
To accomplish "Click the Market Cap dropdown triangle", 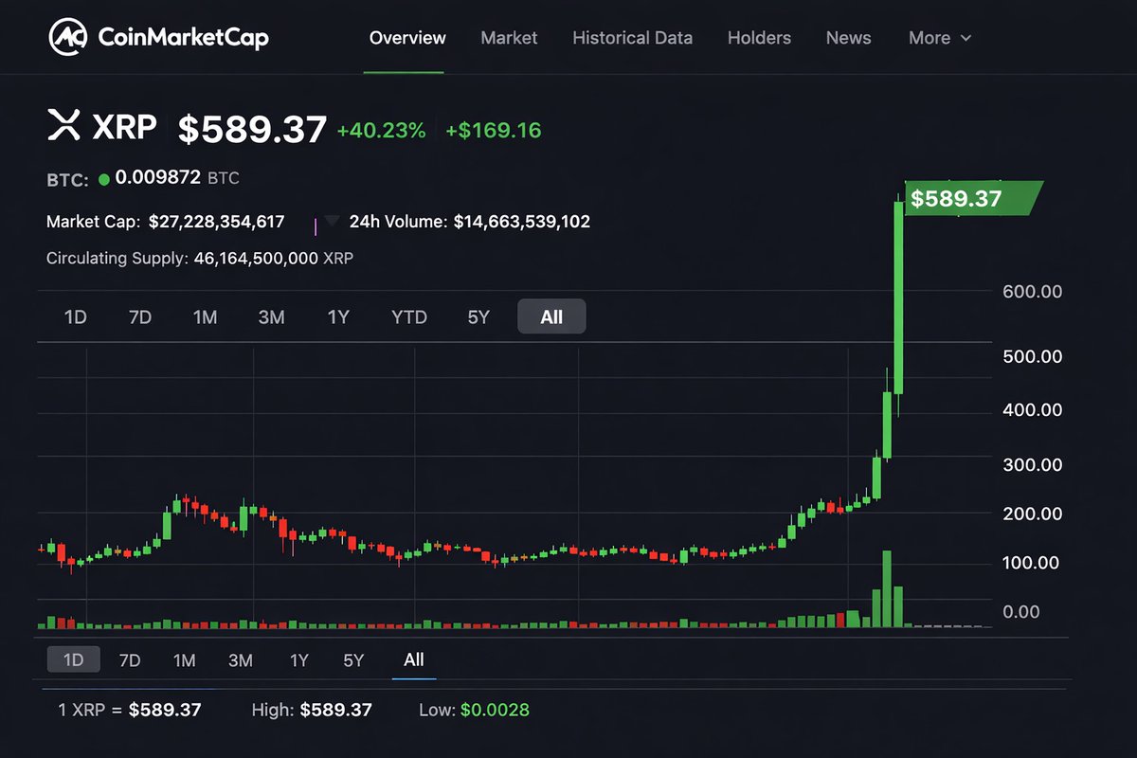I will pos(332,221).
